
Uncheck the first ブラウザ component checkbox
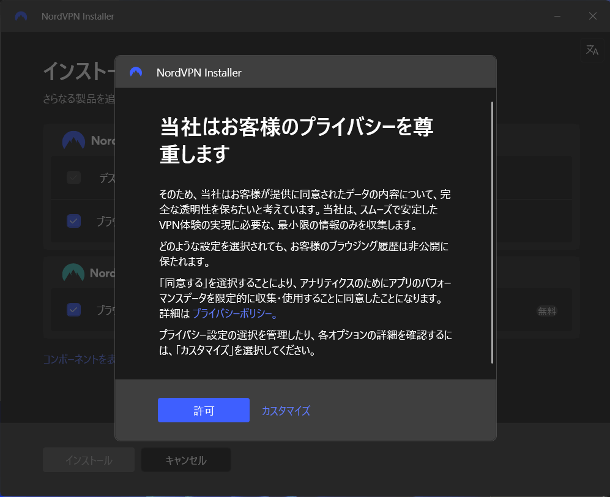click(73, 222)
